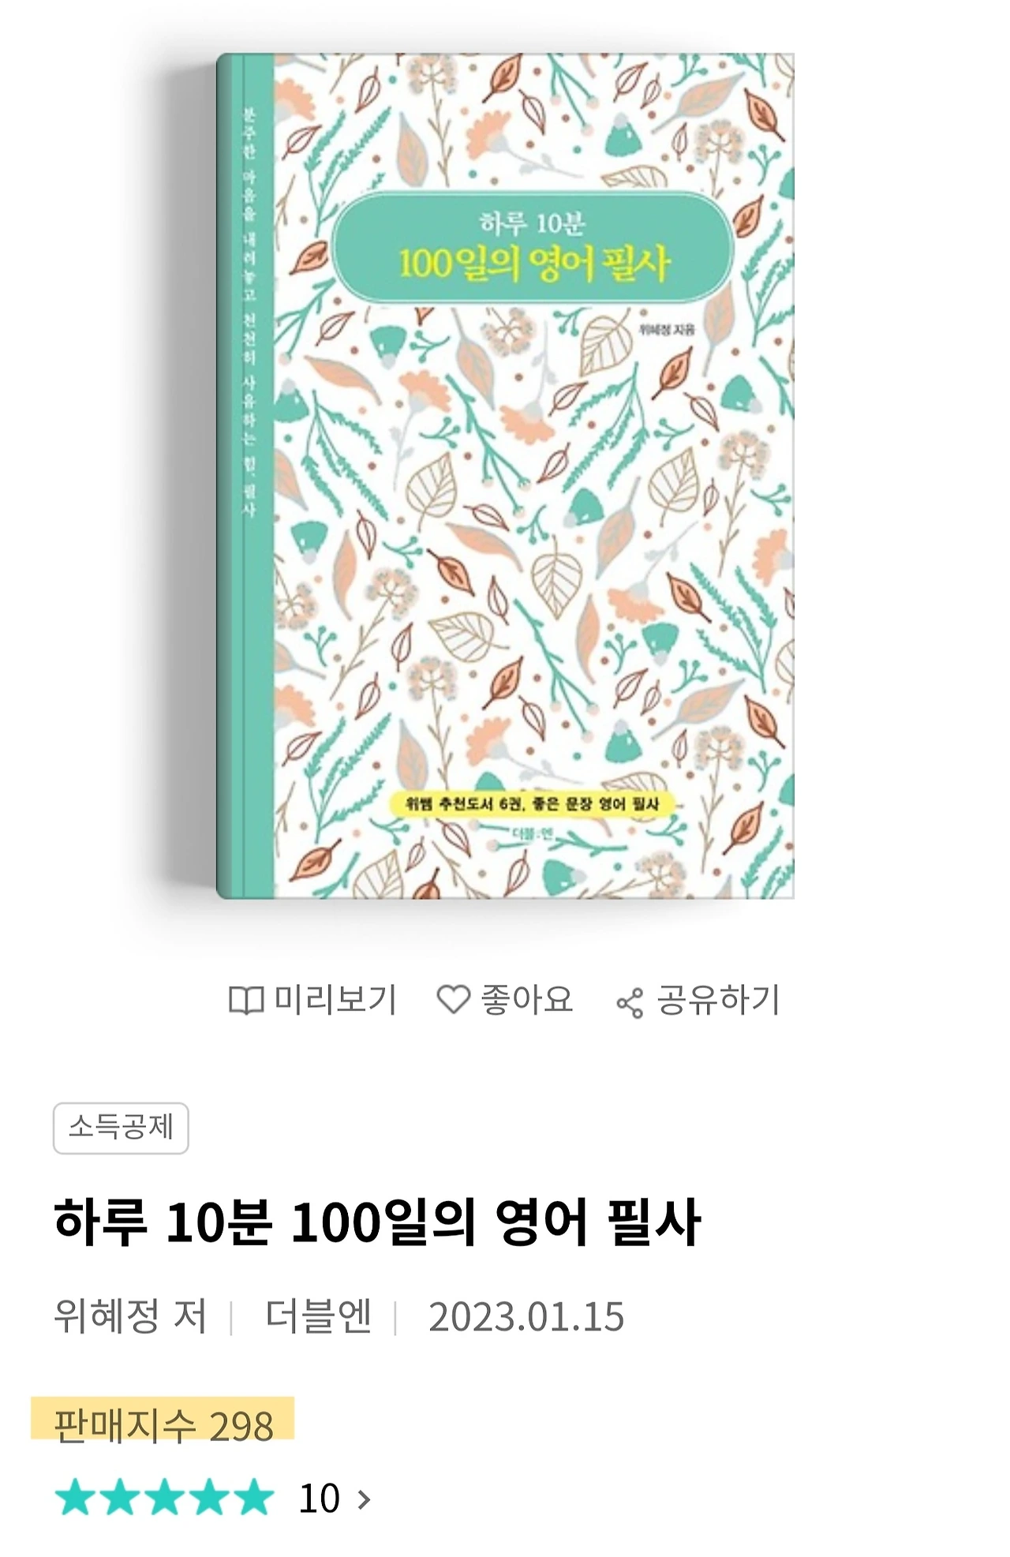Screen dimensions: 1010x1557
Task: Click the book title heading 하루 10분 100일의 영어 필사
Action: pyautogui.click(x=377, y=1222)
